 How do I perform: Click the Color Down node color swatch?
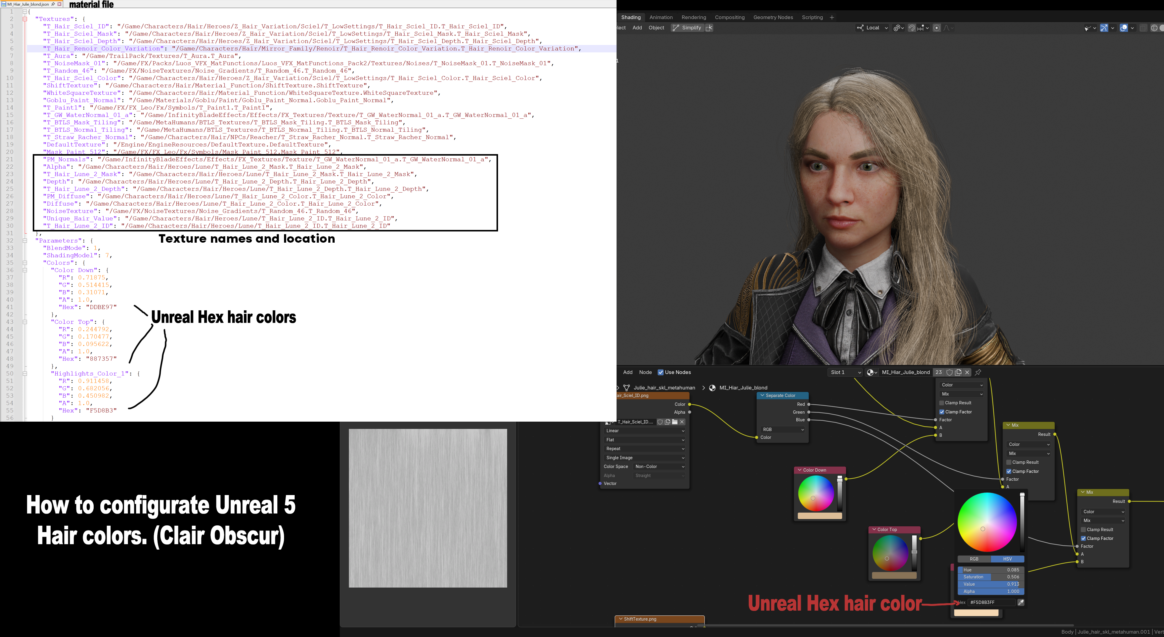pos(820,516)
